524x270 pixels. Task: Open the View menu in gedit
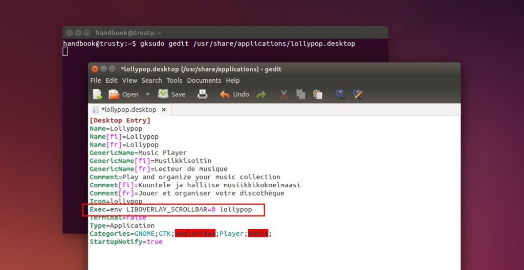pyautogui.click(x=129, y=80)
